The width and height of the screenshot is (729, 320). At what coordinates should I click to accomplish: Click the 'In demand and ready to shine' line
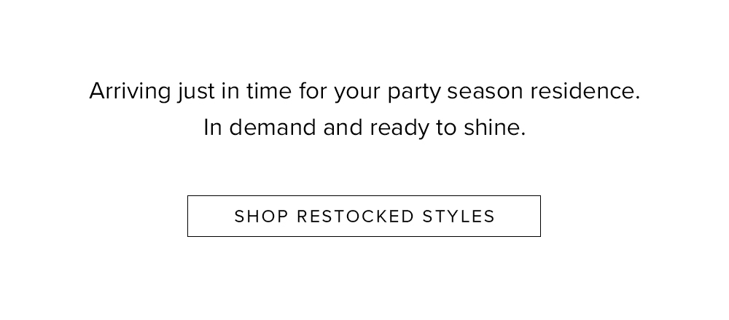tap(364, 128)
